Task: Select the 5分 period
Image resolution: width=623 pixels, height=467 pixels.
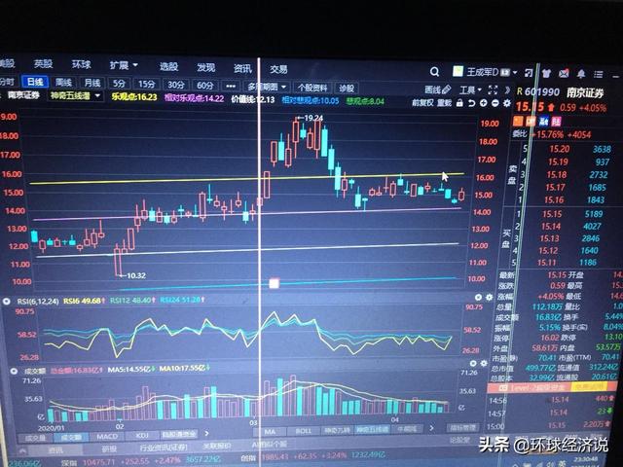Action: pyautogui.click(x=119, y=84)
